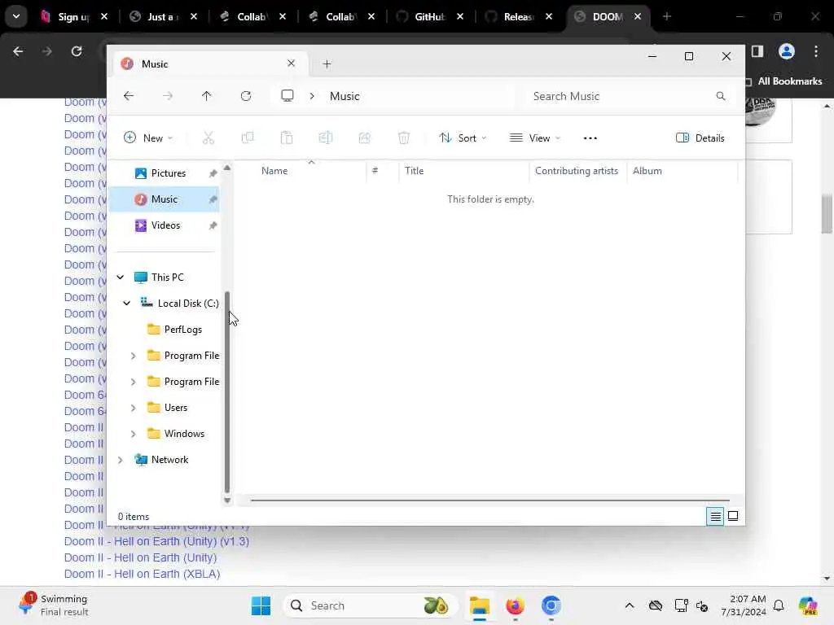Sort by Name column header
Image resolution: width=834 pixels, height=625 pixels.
(x=274, y=171)
